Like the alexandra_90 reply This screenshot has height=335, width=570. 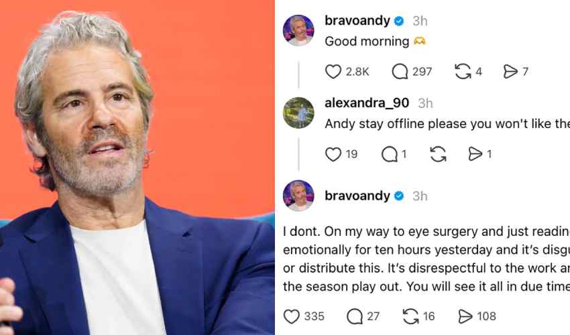click(333, 154)
